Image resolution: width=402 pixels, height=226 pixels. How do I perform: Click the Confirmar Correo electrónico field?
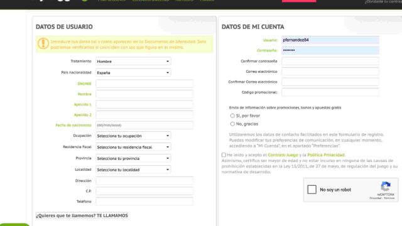coord(330,82)
